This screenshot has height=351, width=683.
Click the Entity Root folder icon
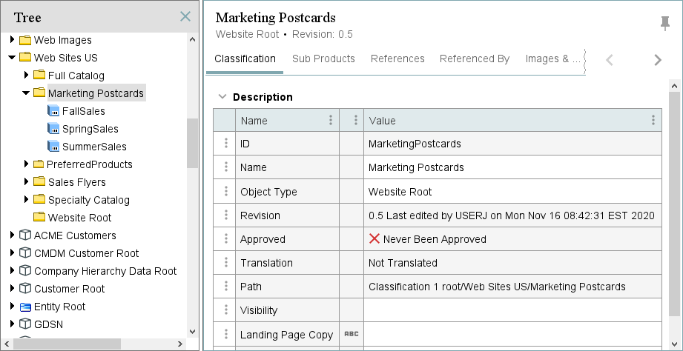pyautogui.click(x=25, y=307)
